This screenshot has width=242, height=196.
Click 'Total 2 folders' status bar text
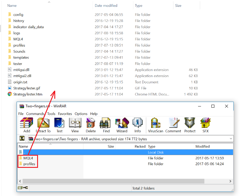tap(143, 188)
